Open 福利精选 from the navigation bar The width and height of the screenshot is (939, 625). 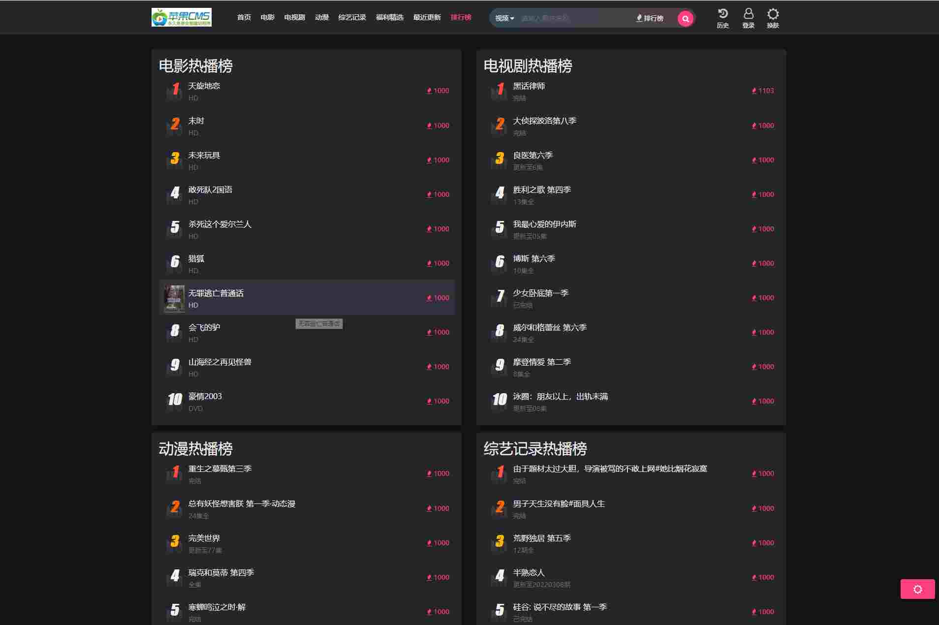[x=389, y=17]
